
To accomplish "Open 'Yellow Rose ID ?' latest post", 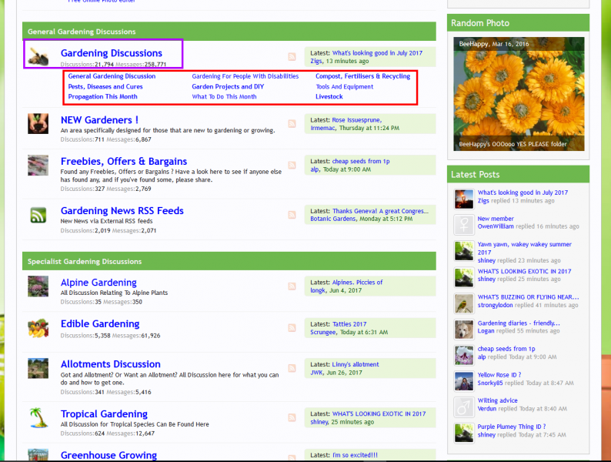I will (499, 375).
